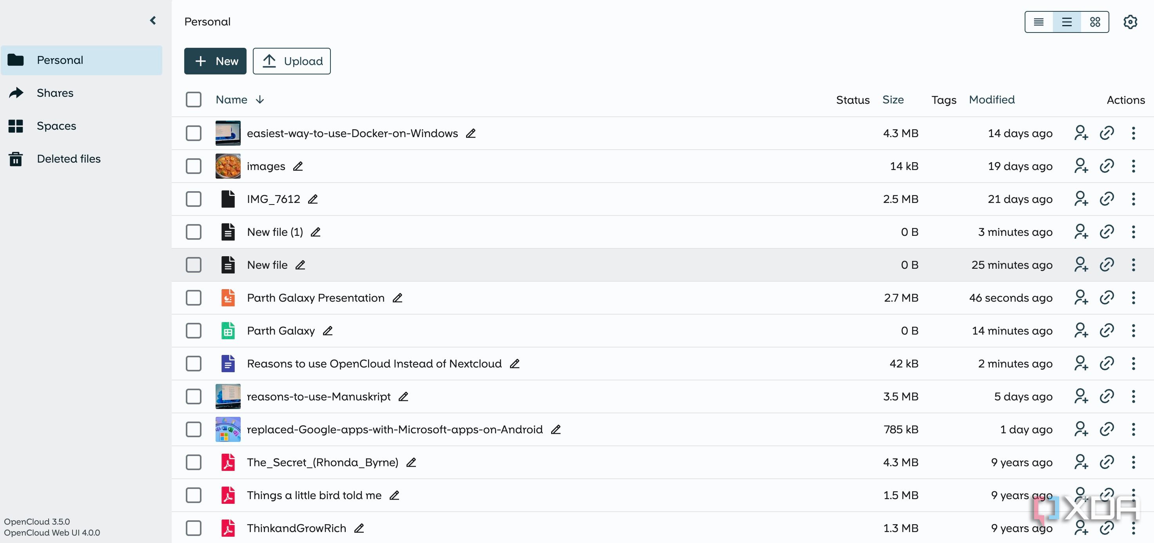Click the New button
Viewport: 1154px width, 543px height.
click(x=215, y=61)
